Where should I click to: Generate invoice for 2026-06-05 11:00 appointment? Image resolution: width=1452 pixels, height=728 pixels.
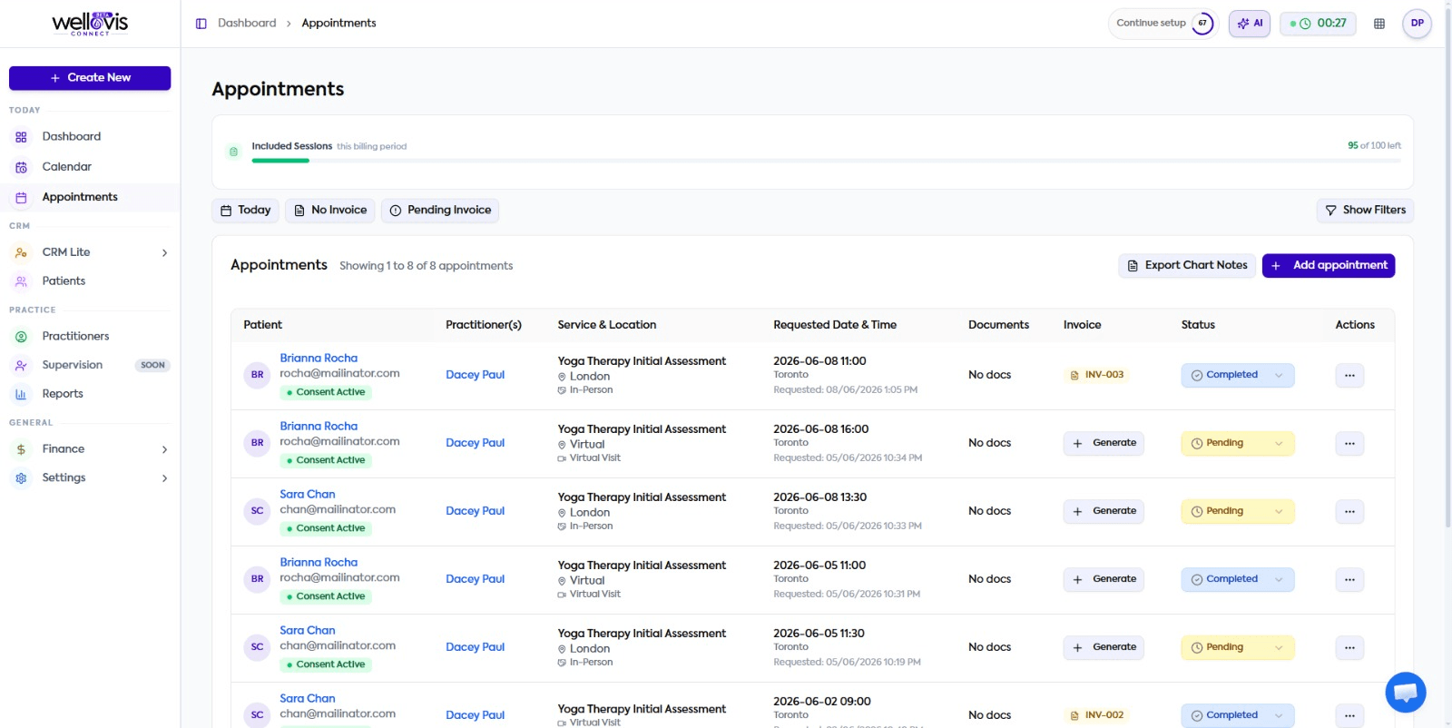[1104, 579]
